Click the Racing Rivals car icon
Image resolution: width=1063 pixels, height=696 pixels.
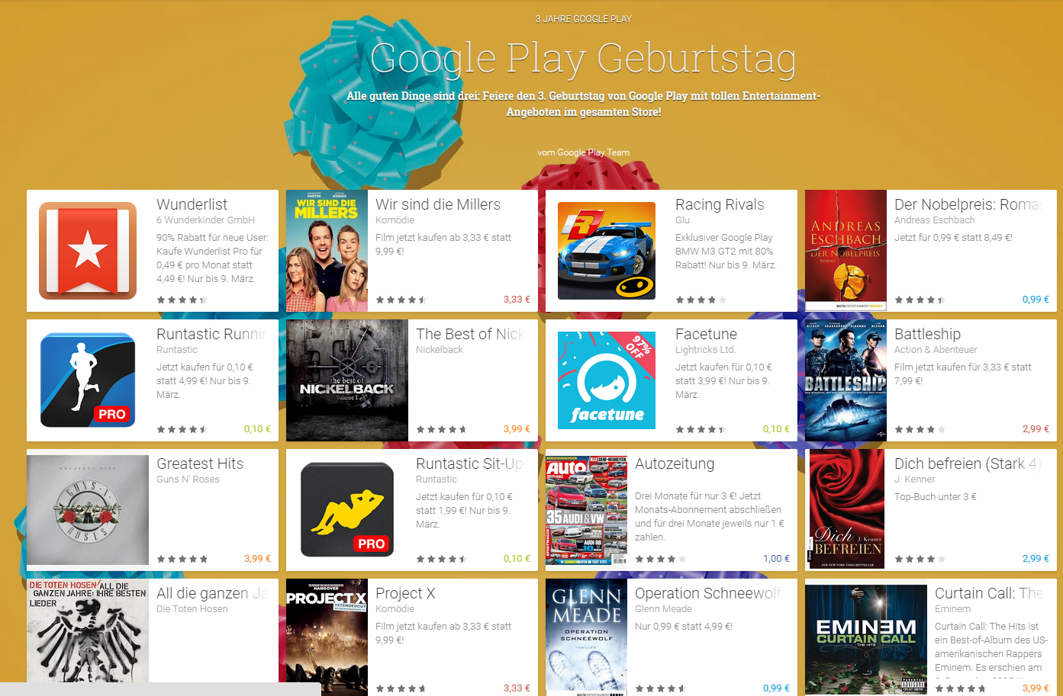(x=607, y=251)
